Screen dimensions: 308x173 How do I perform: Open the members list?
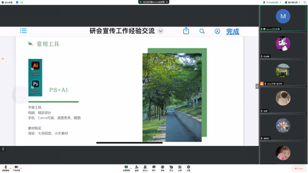[145, 168]
